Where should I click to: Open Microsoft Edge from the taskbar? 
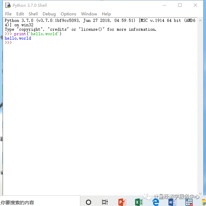pyautogui.click(x=156, y=202)
